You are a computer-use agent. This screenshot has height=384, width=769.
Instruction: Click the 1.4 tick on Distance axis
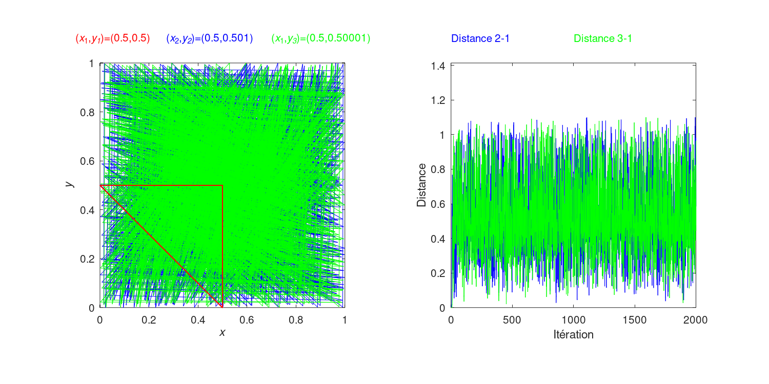pyautogui.click(x=440, y=65)
